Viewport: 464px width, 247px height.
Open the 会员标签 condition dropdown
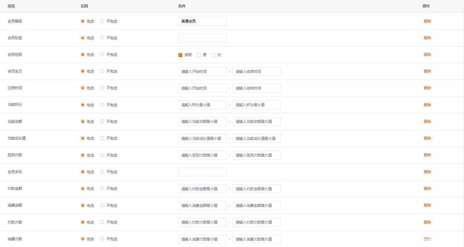coord(202,38)
